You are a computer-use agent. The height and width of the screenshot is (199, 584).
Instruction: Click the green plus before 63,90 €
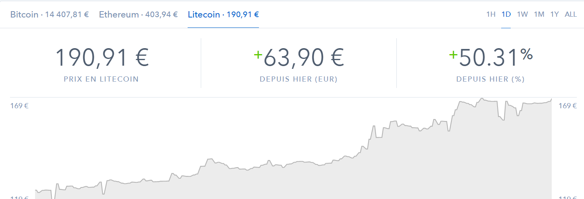pyautogui.click(x=258, y=55)
